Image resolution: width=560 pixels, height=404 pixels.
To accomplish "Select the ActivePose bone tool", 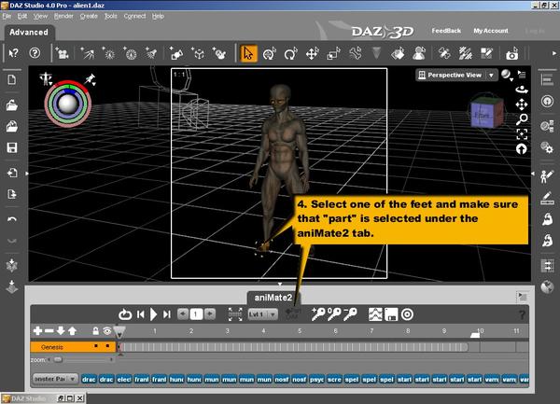I will [356, 53].
